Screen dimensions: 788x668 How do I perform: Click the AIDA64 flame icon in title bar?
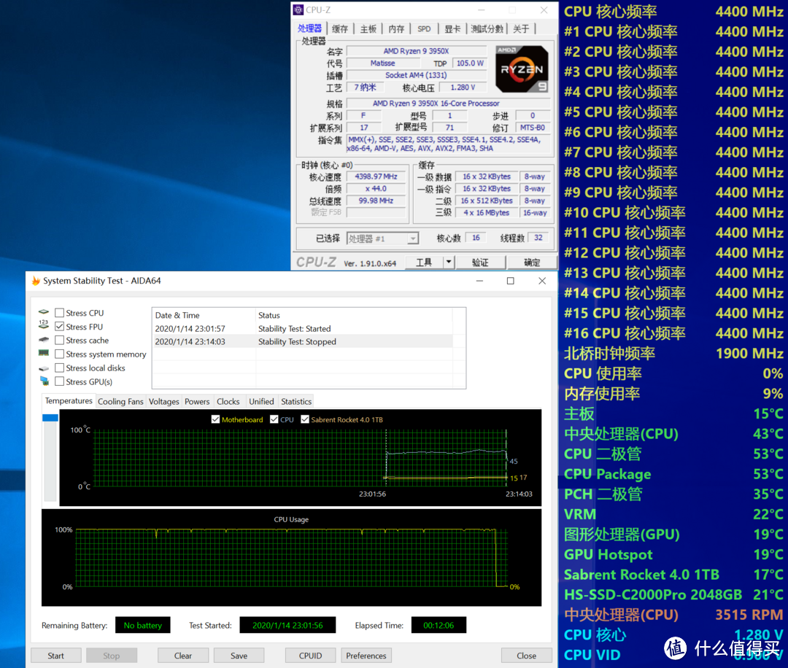(x=36, y=281)
